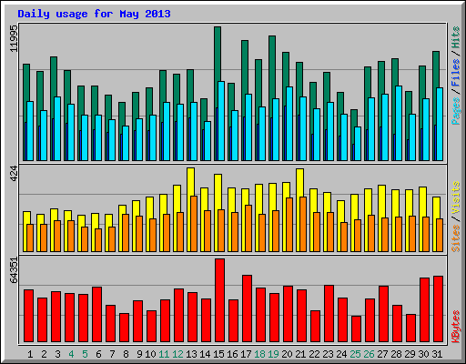Click day 3 label on the x-axis
Image resolution: width=466 pixels, height=364 pixels.
point(57,354)
